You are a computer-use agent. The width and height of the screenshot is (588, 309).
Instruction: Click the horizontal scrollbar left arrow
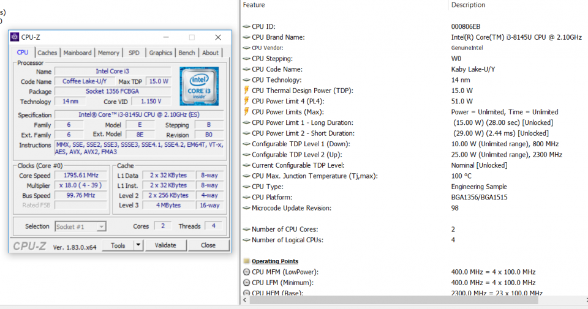point(245,300)
